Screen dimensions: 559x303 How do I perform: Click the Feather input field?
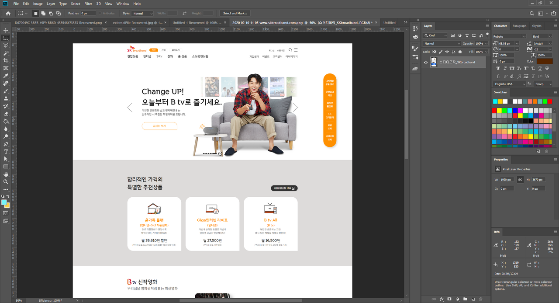pos(88,14)
